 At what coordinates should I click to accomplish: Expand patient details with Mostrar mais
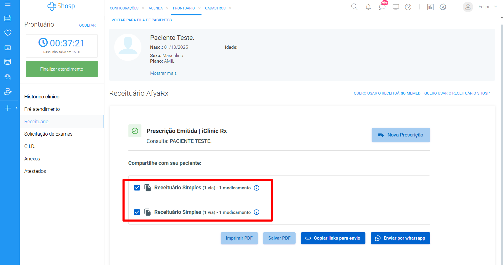[x=163, y=73]
